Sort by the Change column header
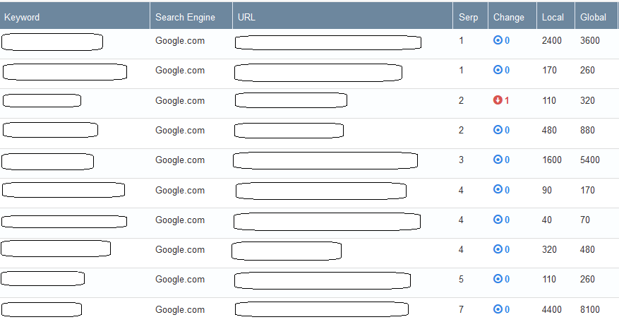This screenshot has width=619, height=322. click(508, 18)
